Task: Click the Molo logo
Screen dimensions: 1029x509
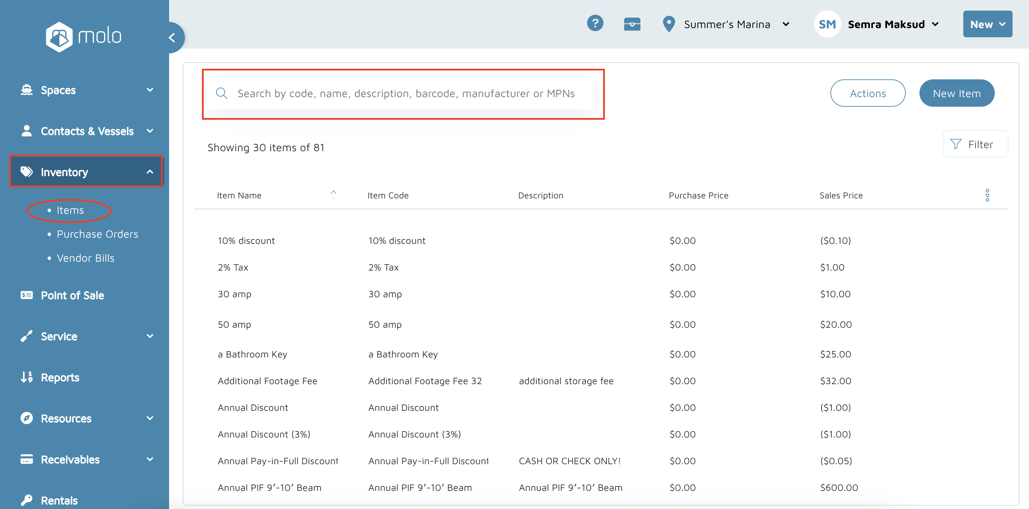Action: [83, 37]
